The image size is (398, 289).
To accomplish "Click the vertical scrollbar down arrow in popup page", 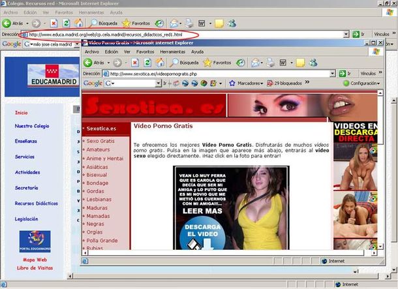I will coord(380,246).
